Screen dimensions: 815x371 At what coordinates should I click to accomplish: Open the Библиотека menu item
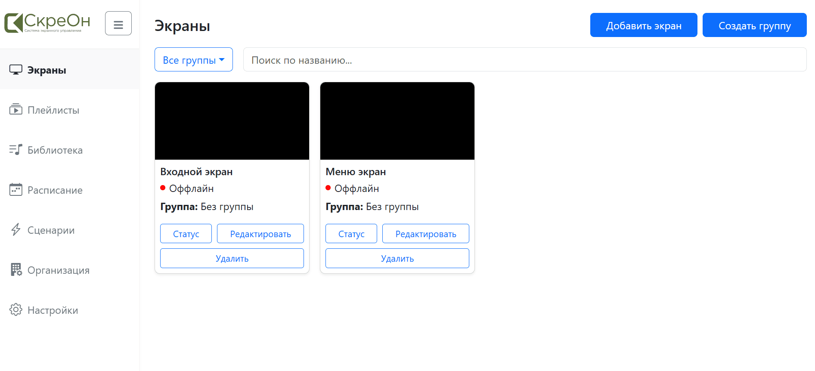(55, 150)
